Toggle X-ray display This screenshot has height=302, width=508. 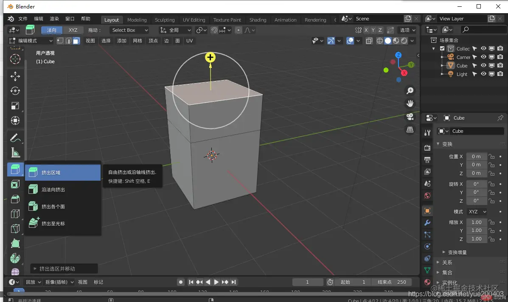pyautogui.click(x=369, y=41)
